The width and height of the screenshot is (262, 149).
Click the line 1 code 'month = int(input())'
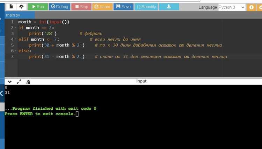(x=44, y=22)
